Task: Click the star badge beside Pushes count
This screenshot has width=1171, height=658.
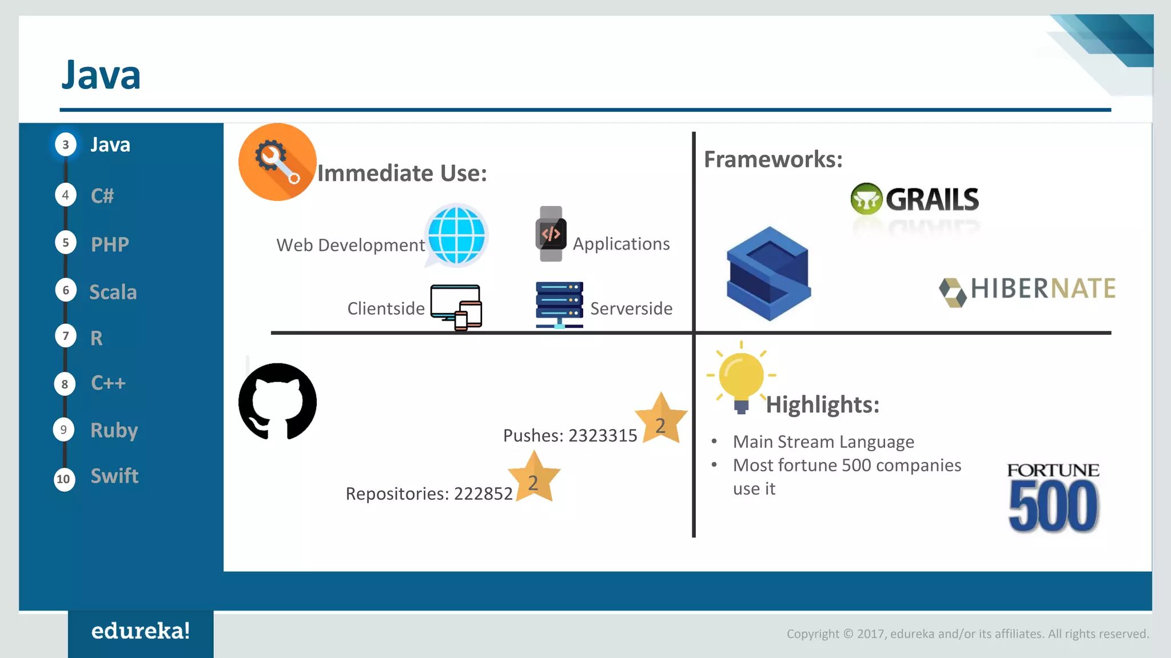Action: click(660, 419)
